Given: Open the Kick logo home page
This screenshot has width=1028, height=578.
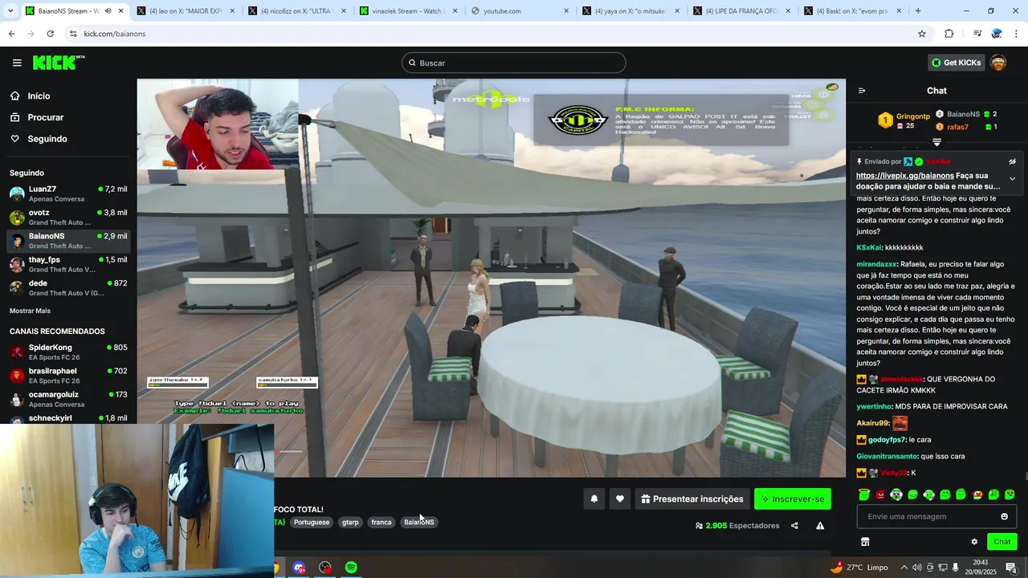Looking at the screenshot, I should (x=59, y=63).
